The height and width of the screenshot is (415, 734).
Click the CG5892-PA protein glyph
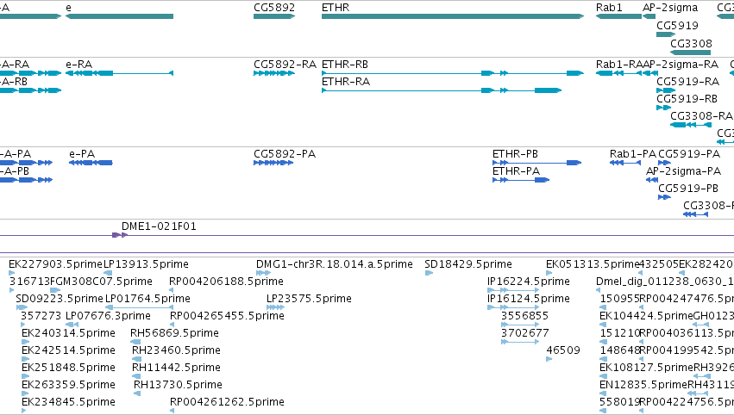pos(273,163)
